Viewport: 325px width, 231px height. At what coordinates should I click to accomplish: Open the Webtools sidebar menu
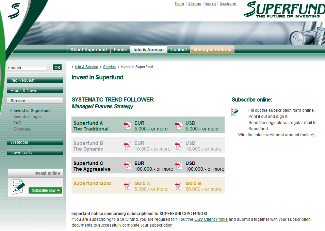coord(35,142)
